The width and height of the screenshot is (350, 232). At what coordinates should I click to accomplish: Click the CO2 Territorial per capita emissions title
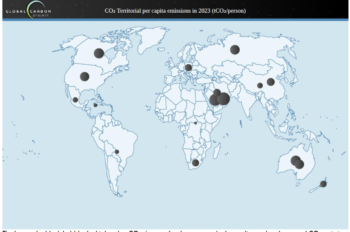[x=175, y=10]
